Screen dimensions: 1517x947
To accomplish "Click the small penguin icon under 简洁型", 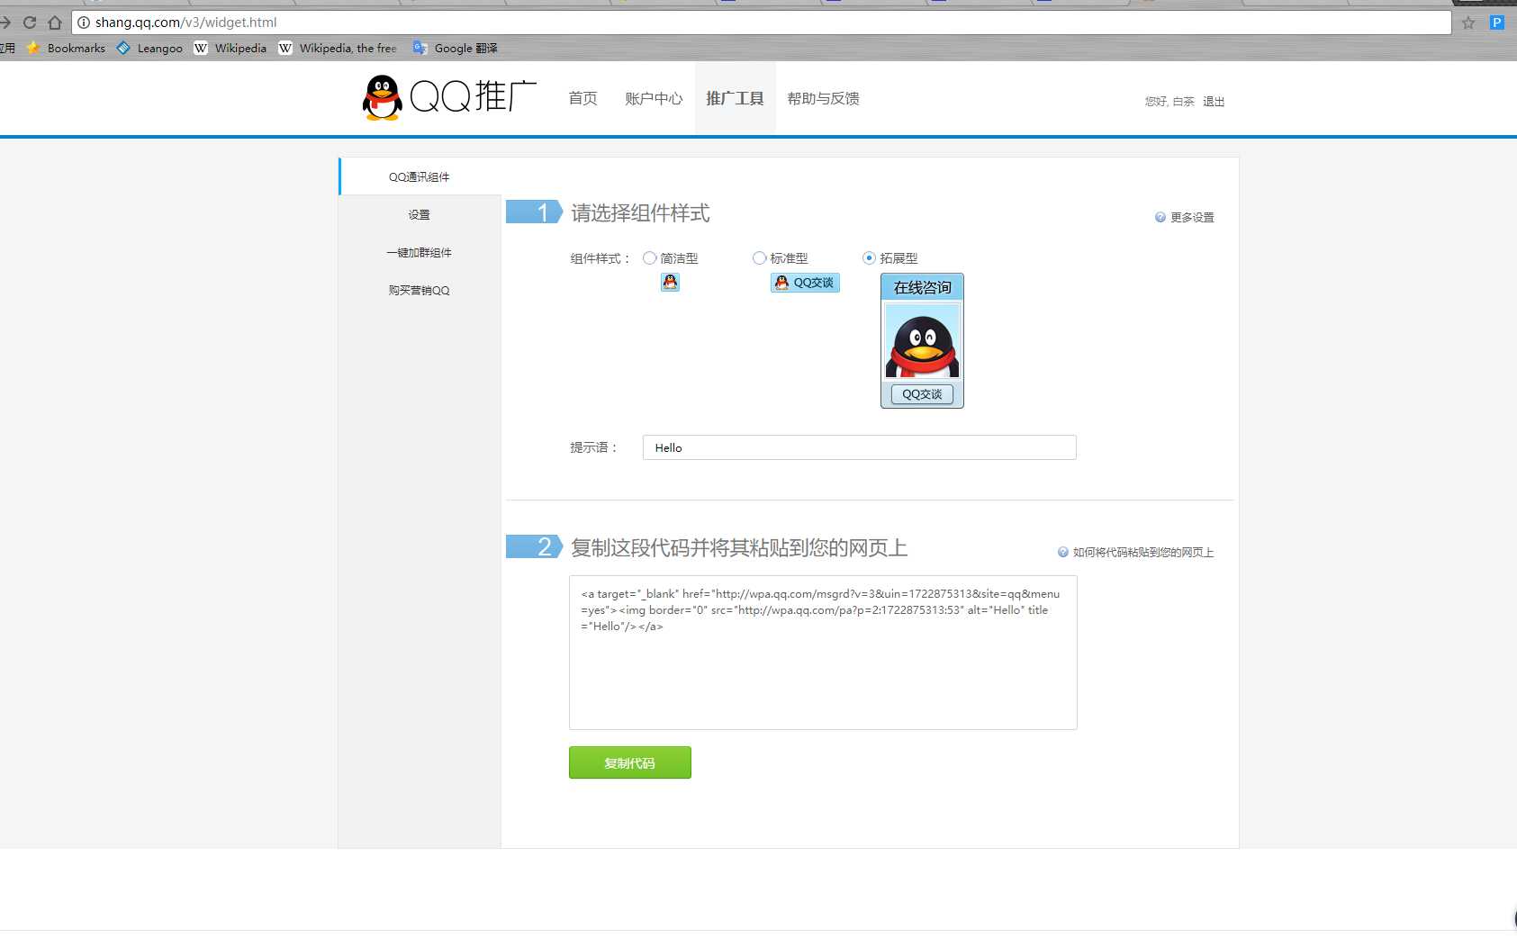I will 670,283.
